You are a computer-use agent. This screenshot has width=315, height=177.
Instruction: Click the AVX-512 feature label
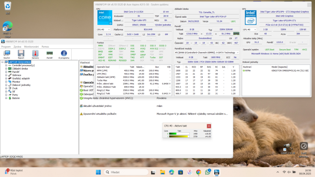click(x=154, y=48)
